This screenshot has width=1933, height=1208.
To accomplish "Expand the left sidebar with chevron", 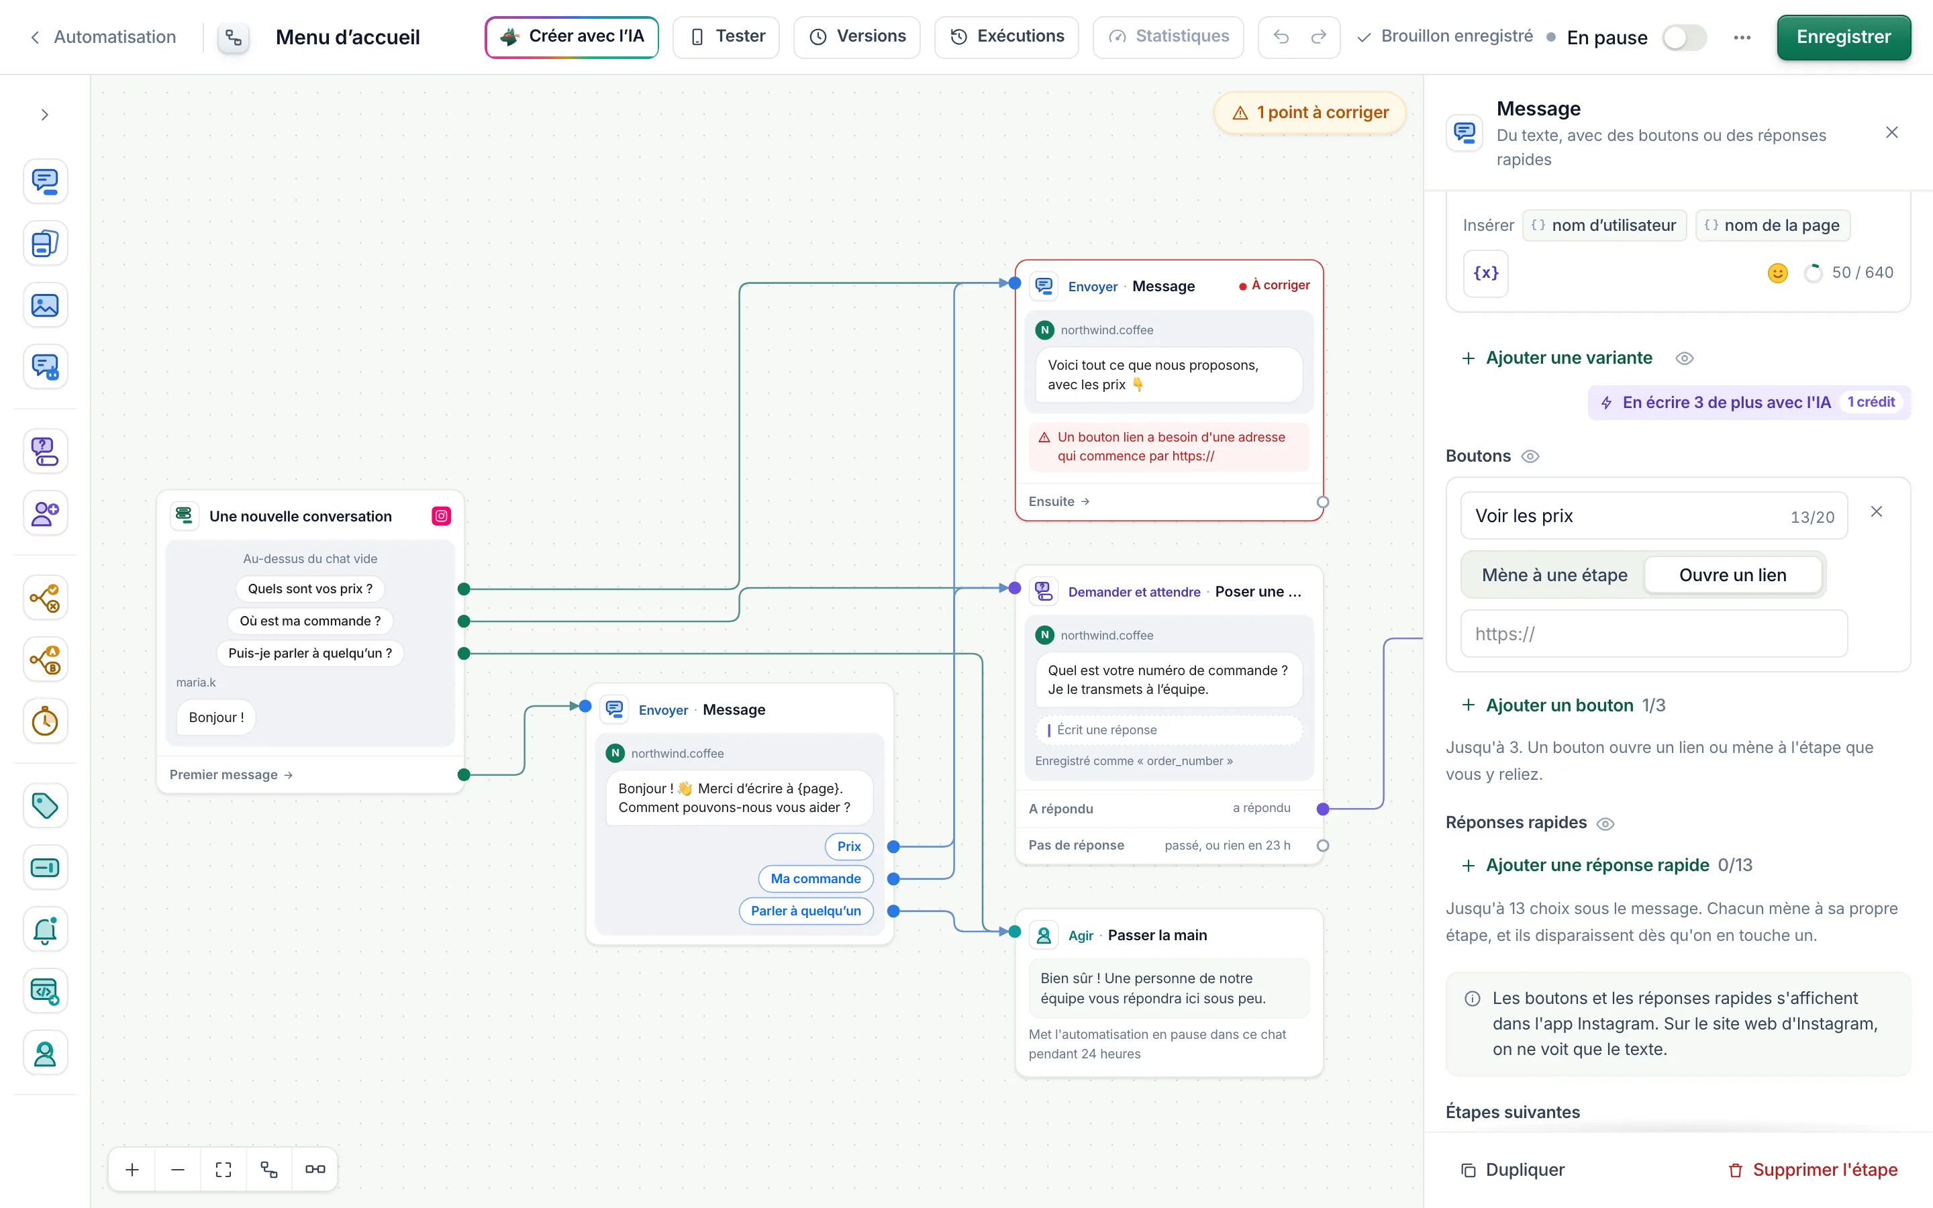I will tap(45, 115).
